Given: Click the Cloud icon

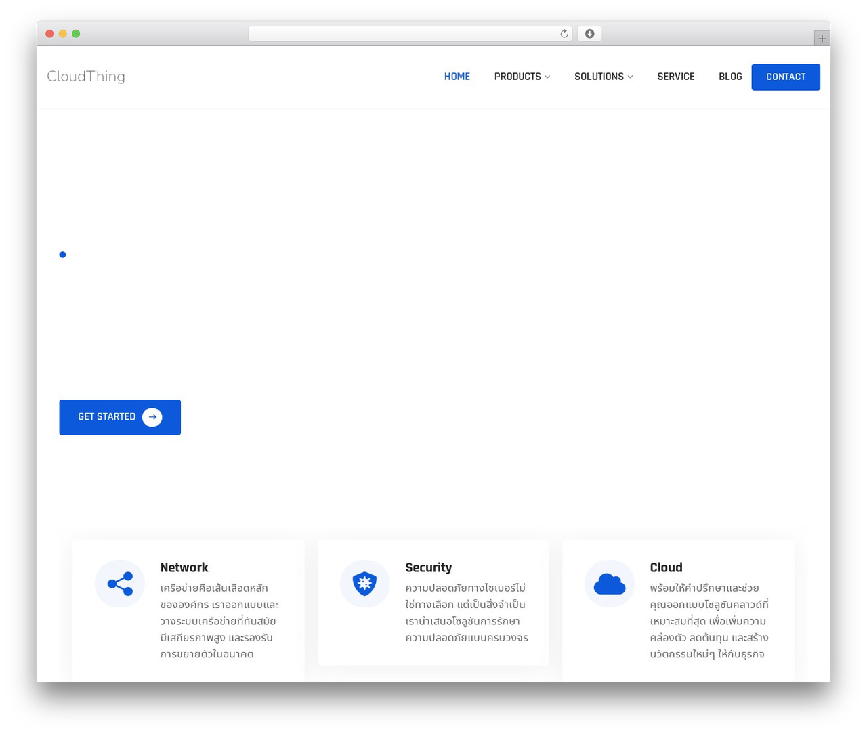Looking at the screenshot, I should click(610, 584).
